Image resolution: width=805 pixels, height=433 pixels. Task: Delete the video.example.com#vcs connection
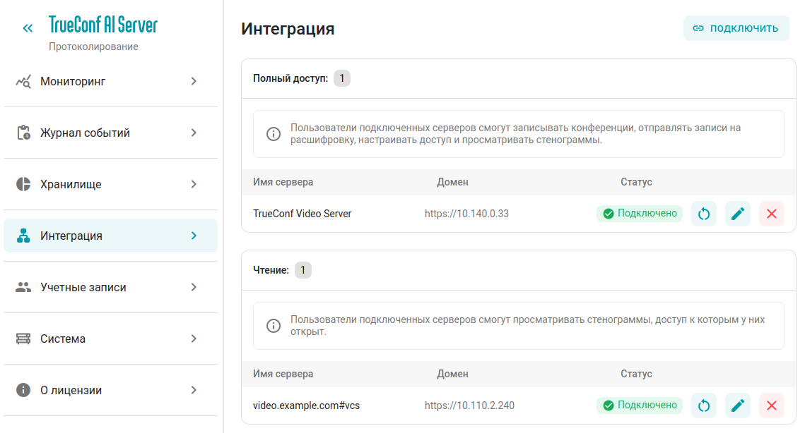pos(772,405)
